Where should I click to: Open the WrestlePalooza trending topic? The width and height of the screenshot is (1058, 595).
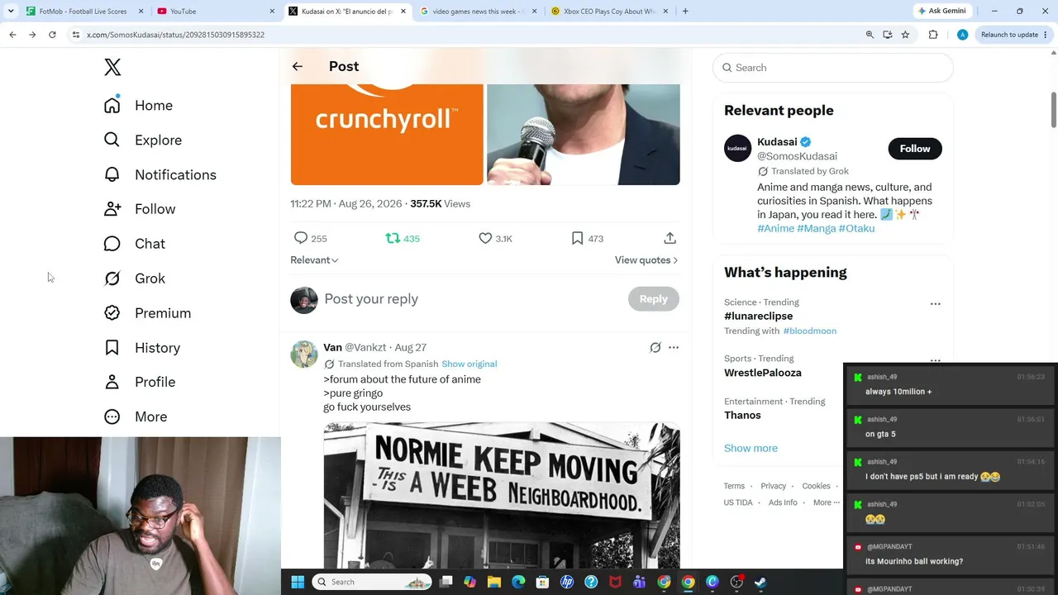(x=763, y=373)
